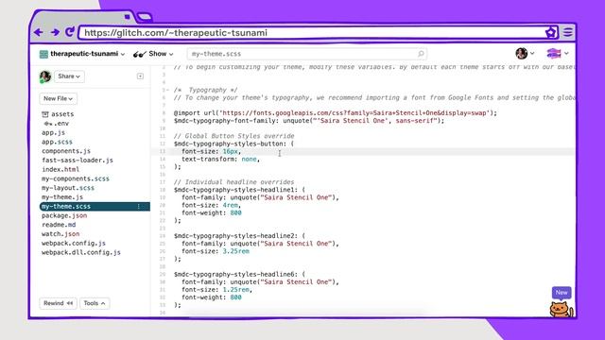Open index.html file
The height and width of the screenshot is (340, 605).
(x=60, y=169)
